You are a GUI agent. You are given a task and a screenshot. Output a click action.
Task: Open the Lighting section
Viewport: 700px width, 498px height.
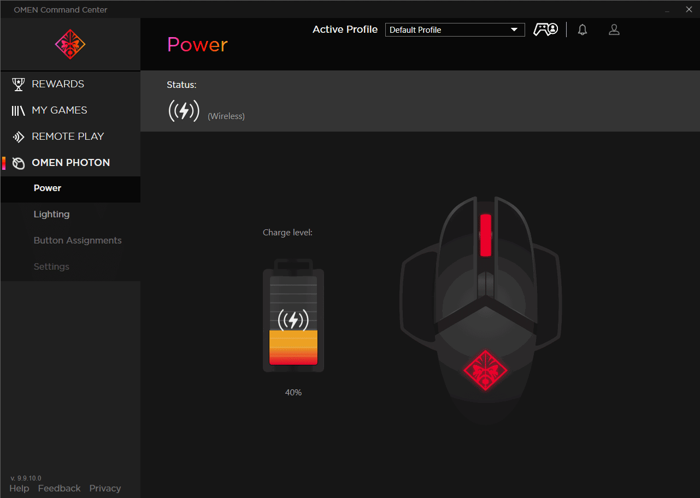coord(51,214)
